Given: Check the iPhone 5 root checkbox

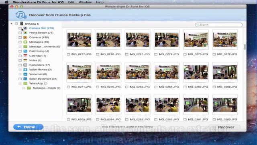Looking at the screenshot, I should [16, 24].
